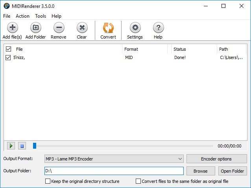Image resolution: width=251 pixels, height=188 pixels.
Task: Click the Help question mark icon
Action: [158, 28]
